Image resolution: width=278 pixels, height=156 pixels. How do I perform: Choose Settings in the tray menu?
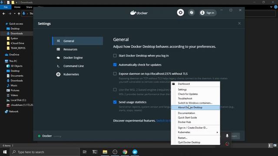click(195, 90)
